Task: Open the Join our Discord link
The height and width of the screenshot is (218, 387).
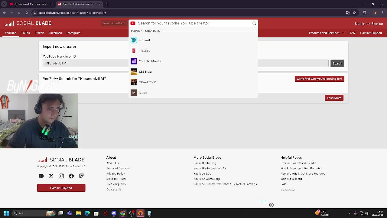Action: (291, 179)
